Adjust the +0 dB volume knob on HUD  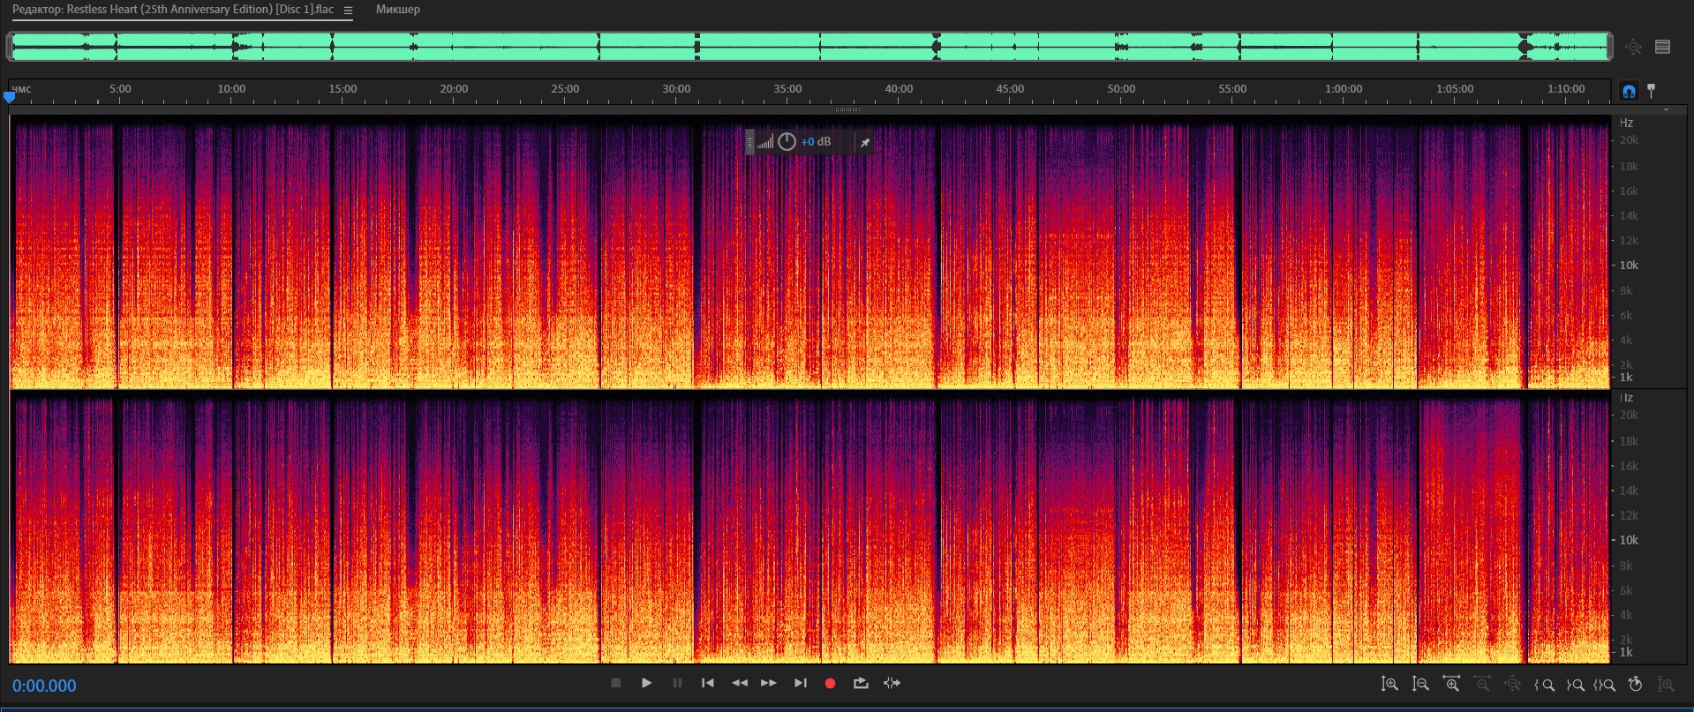point(787,142)
